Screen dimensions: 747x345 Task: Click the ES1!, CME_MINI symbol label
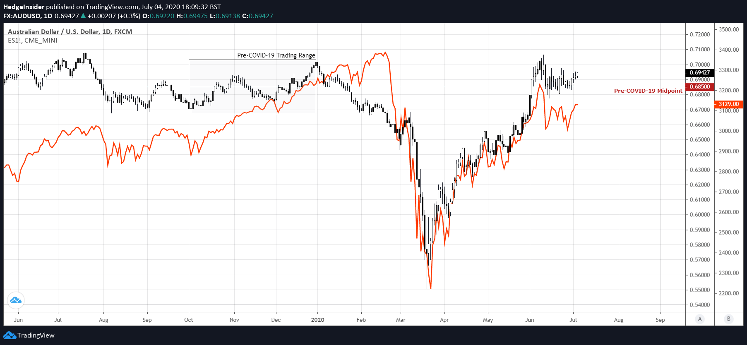[x=33, y=41]
